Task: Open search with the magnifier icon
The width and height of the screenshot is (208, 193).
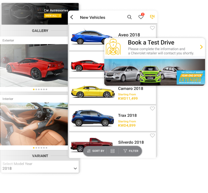Action: pyautogui.click(x=129, y=17)
